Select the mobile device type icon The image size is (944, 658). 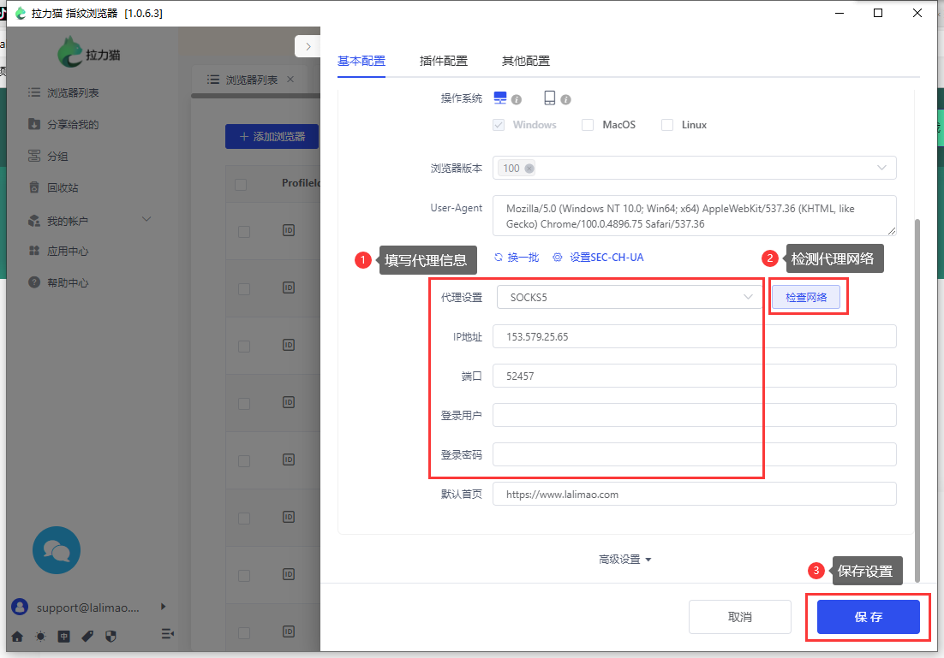pos(550,98)
